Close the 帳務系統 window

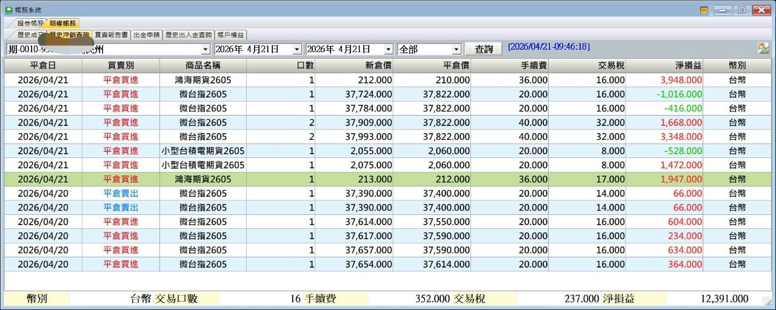tap(761, 10)
